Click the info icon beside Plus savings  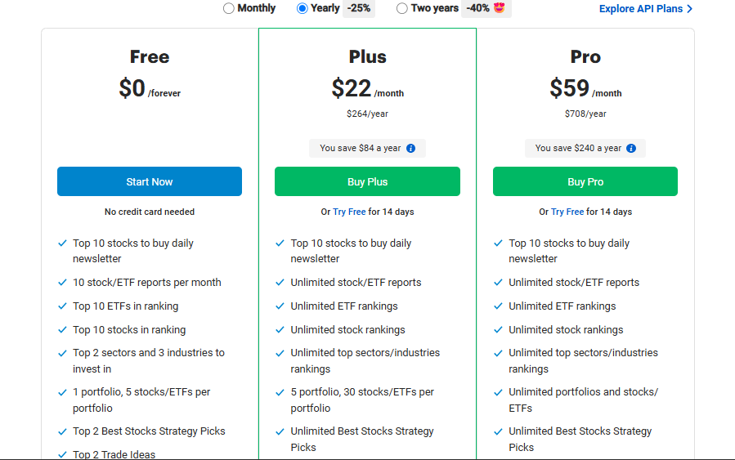tap(411, 149)
